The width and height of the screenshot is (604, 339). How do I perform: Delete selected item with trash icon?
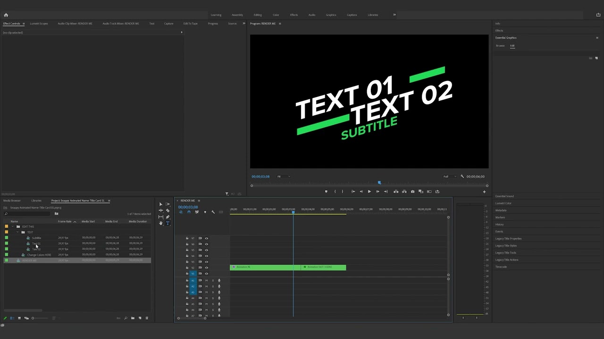pyautogui.click(x=147, y=318)
